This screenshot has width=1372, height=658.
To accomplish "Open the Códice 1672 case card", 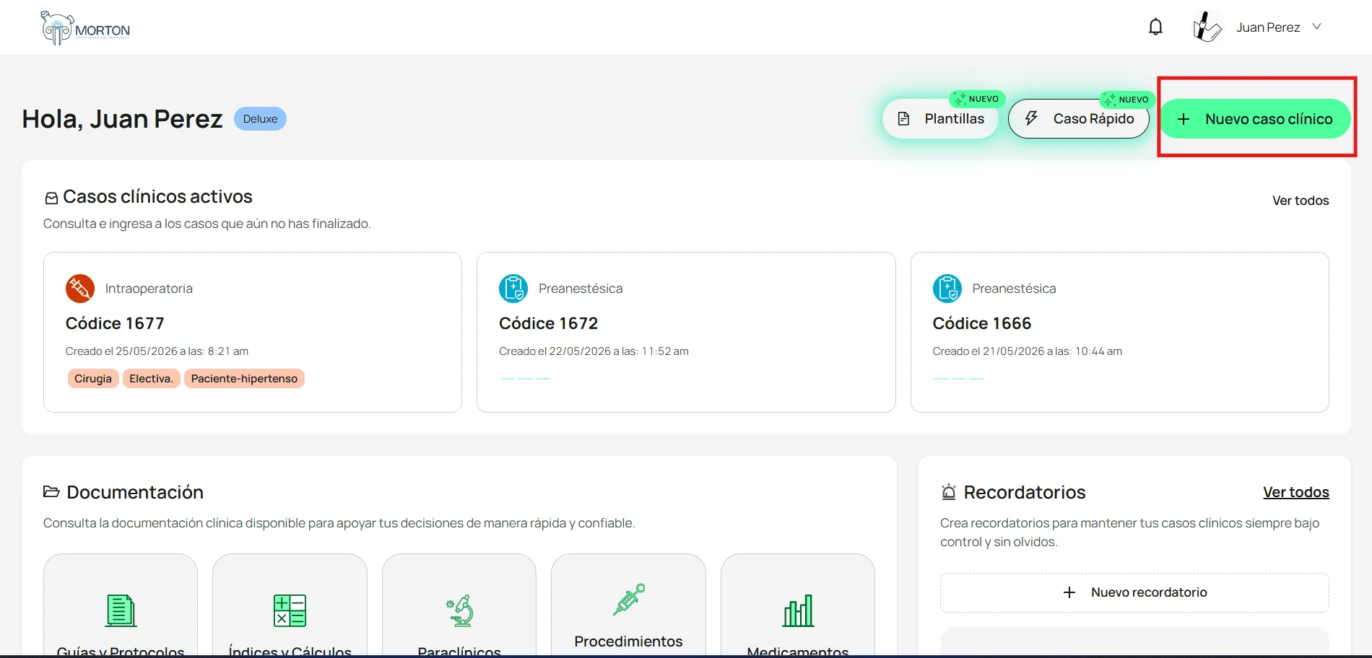I will [686, 332].
